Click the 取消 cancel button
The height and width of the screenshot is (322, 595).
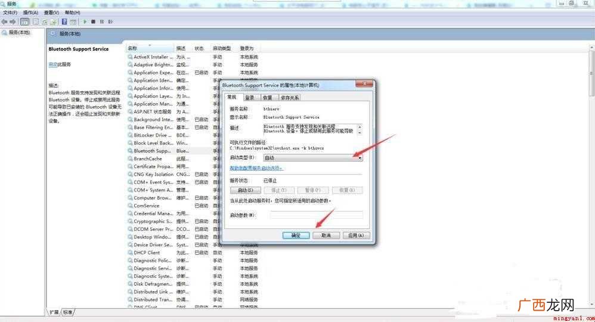(326, 236)
